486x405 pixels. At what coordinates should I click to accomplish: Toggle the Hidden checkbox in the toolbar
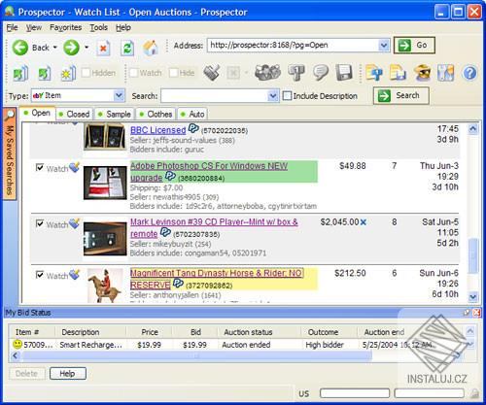(x=86, y=73)
